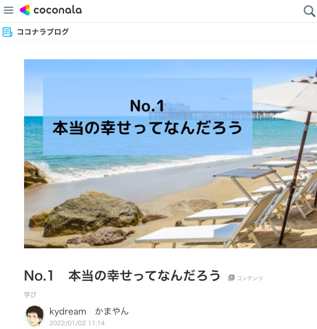Open the kydream かまやん author profile name
The image size is (317, 329).
(89, 311)
